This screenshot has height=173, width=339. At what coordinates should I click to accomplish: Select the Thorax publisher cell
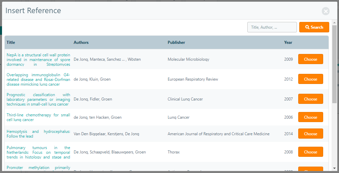[174, 152]
